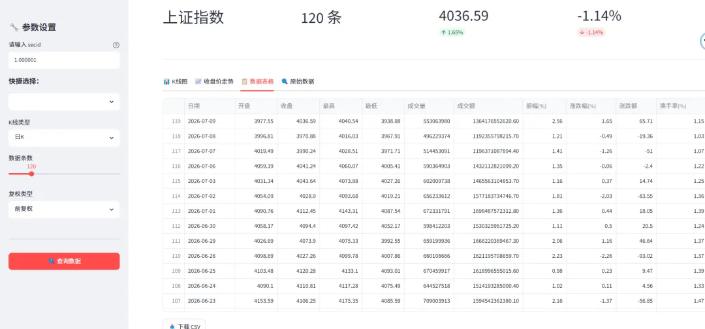705x329 pixels.
Task: Click the 换手率(%) column header
Action: [681, 106]
